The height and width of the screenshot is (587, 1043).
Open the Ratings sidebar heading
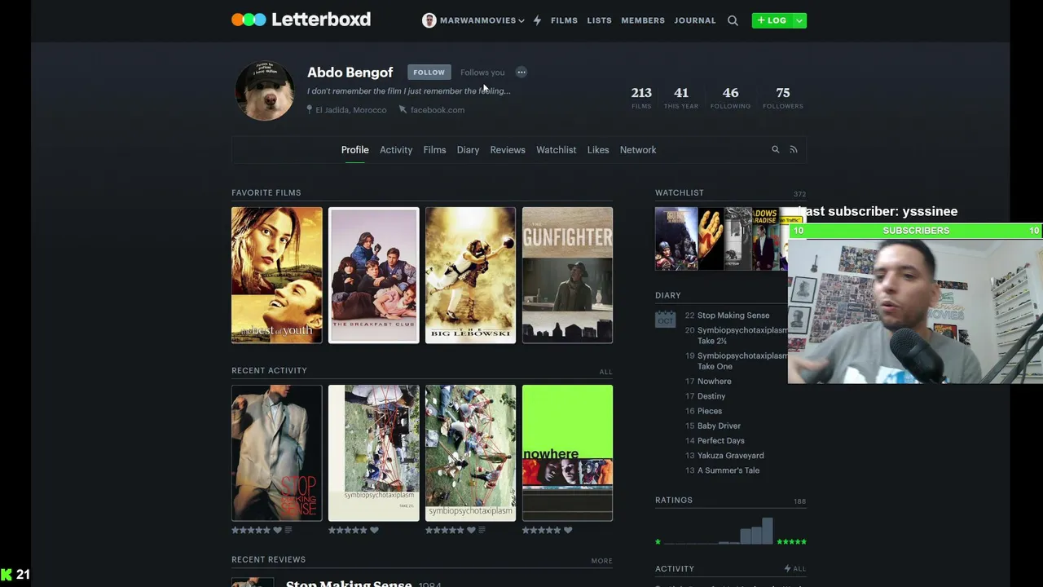click(674, 500)
